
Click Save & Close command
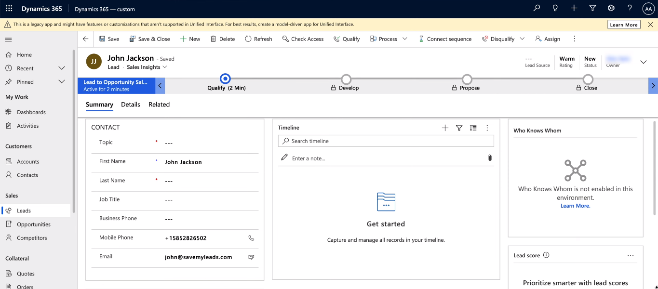click(x=149, y=39)
